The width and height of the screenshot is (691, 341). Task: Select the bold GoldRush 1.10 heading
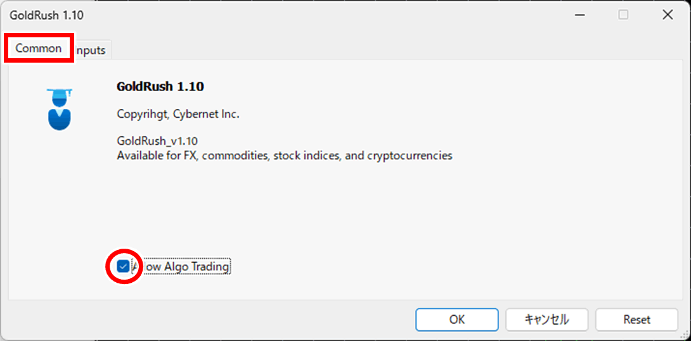[x=160, y=87]
